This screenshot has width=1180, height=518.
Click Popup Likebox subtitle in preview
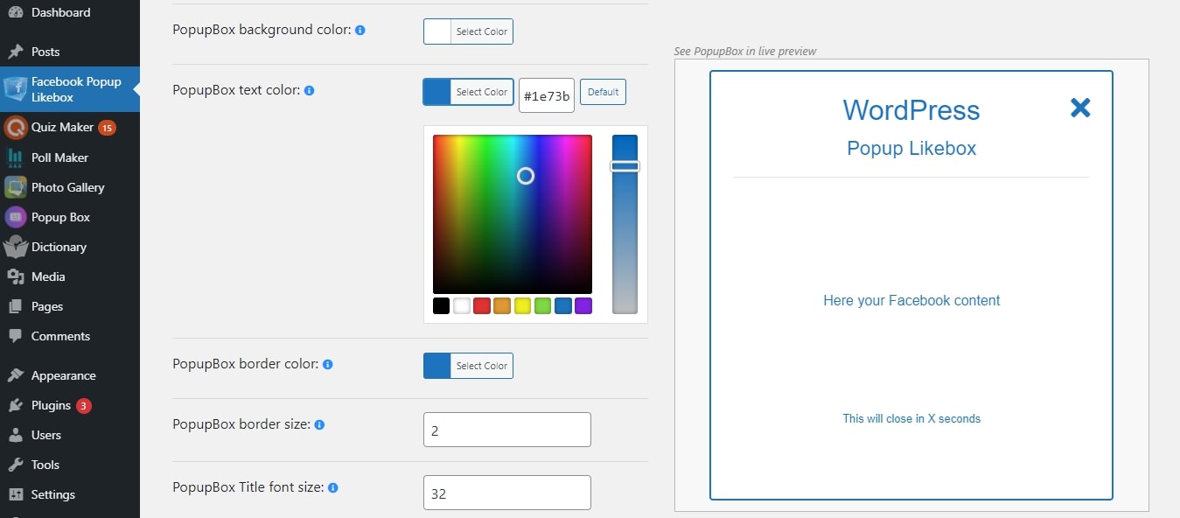pyautogui.click(x=911, y=148)
